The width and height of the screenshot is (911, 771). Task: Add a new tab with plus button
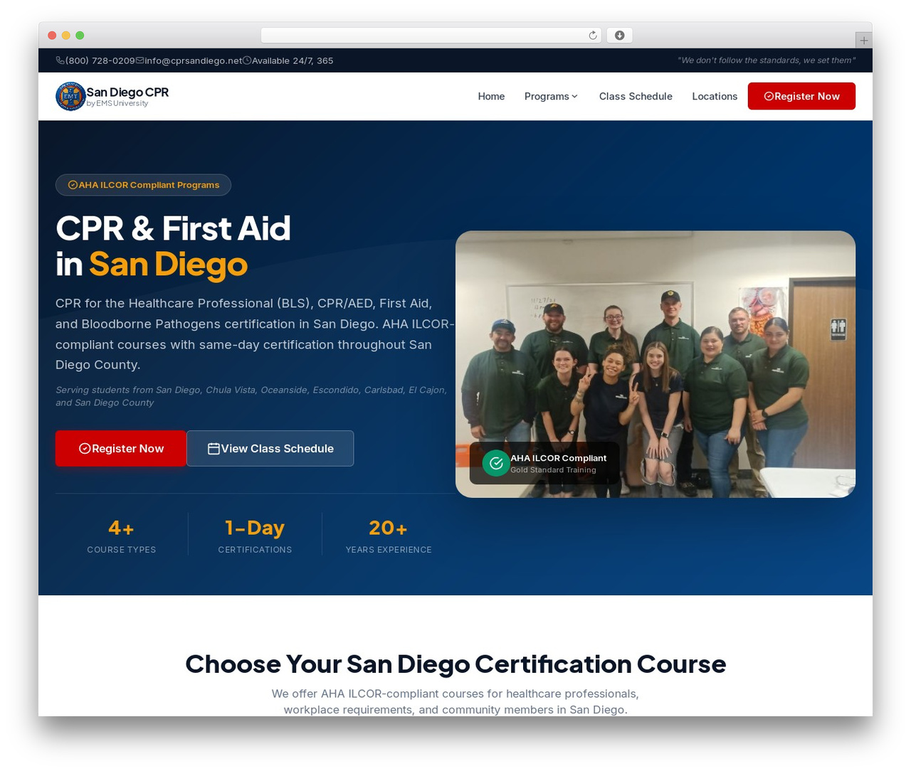[x=863, y=41]
